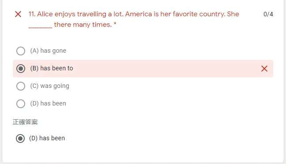Click the 正確答案 heading

coord(25,122)
